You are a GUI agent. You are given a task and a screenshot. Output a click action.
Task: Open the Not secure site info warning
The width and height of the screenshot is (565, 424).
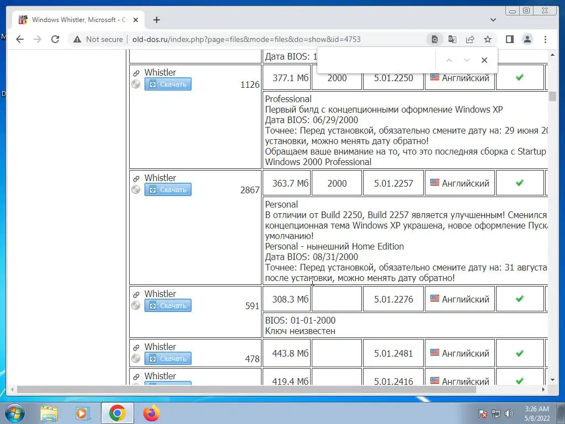[x=98, y=39]
